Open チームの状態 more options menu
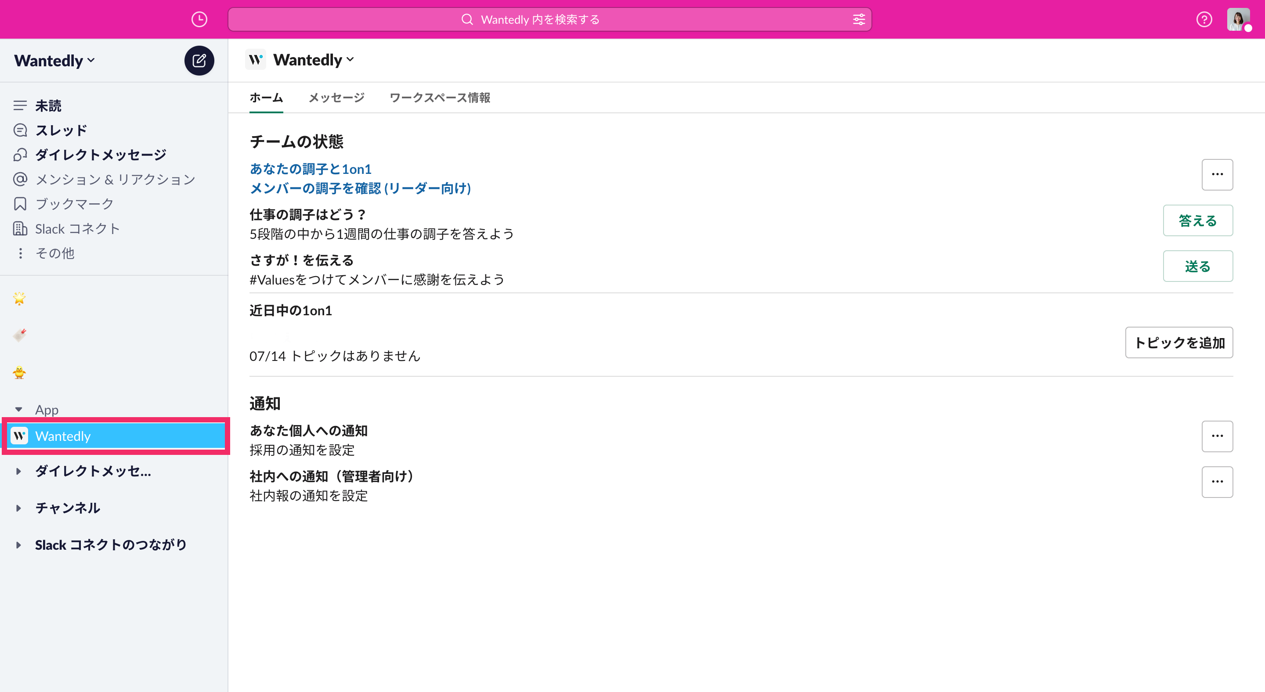The image size is (1265, 692). [1217, 174]
